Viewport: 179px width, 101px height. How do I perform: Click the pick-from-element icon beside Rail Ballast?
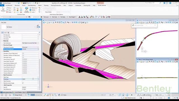[38, 27]
